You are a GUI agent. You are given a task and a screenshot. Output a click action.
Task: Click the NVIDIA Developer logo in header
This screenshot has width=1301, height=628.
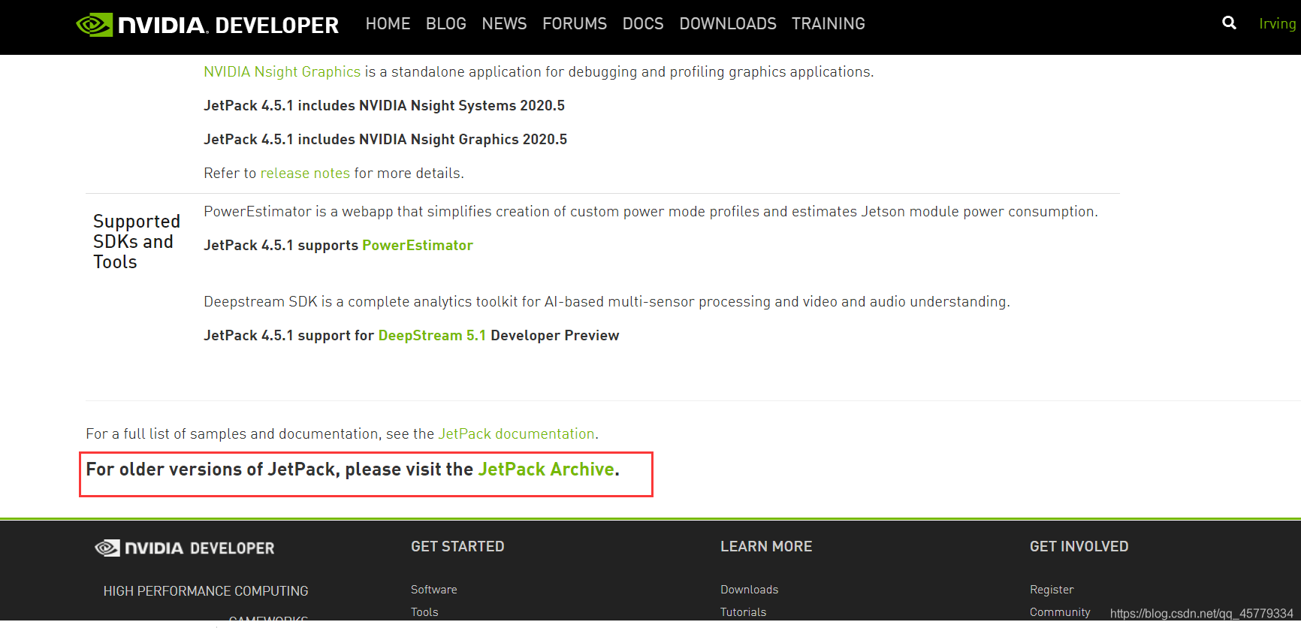(x=207, y=25)
